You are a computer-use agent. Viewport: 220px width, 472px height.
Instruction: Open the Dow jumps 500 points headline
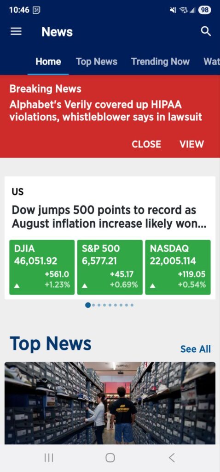coord(109,217)
